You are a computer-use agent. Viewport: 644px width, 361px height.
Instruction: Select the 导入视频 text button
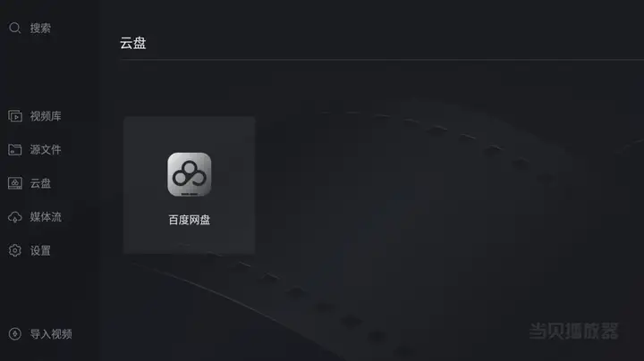(51, 334)
